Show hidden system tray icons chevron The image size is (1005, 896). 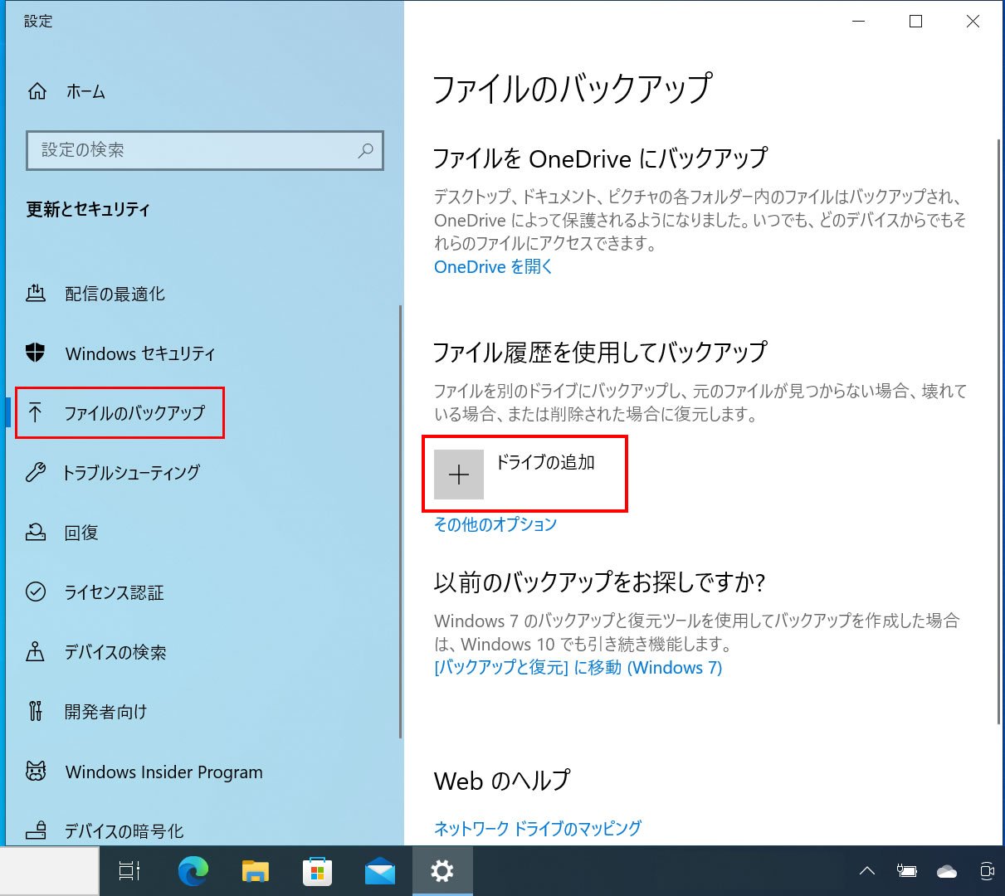coord(867,871)
